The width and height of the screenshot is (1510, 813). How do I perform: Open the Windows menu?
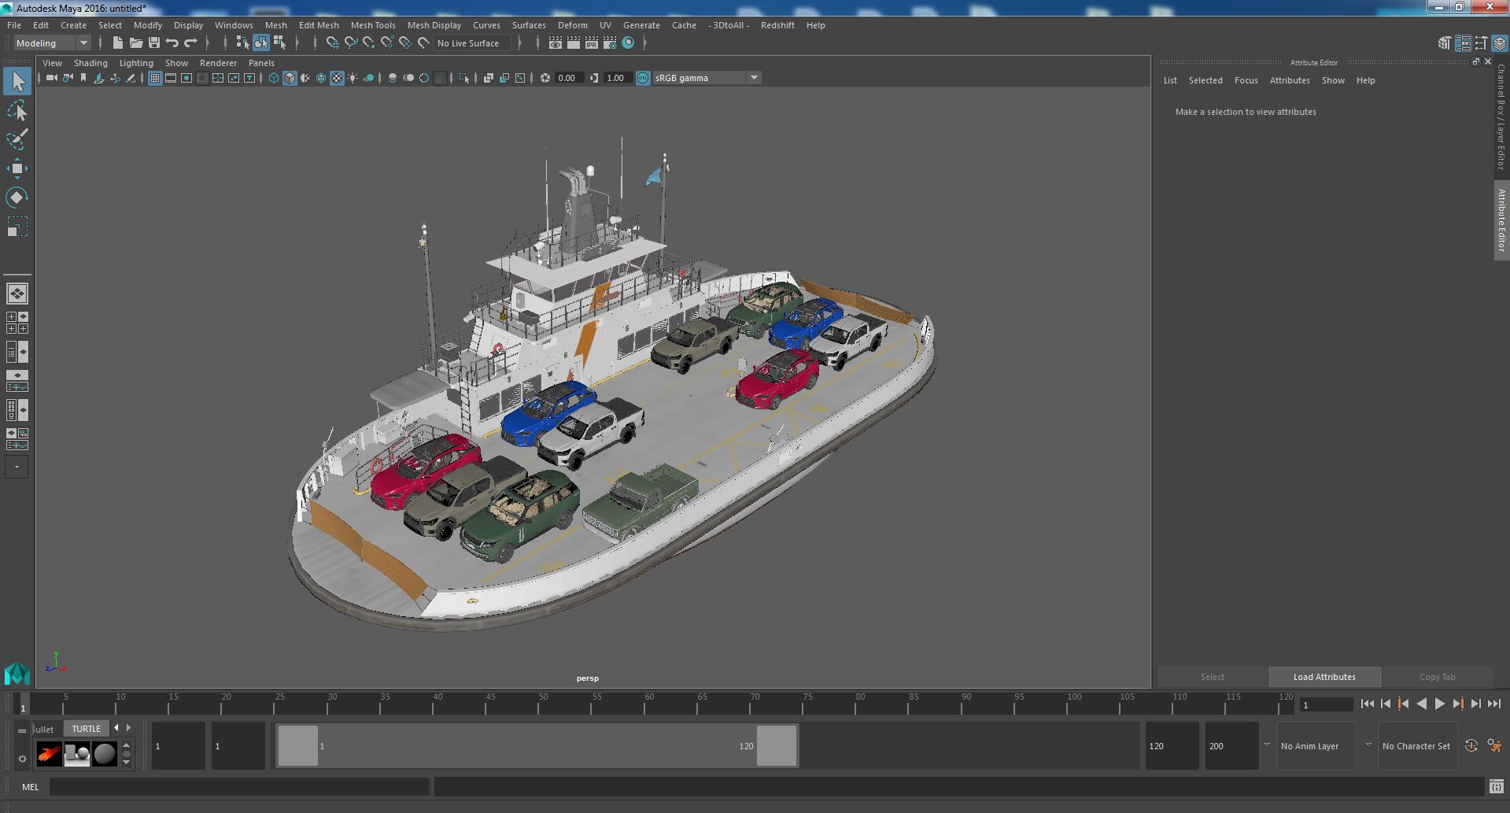pos(234,25)
